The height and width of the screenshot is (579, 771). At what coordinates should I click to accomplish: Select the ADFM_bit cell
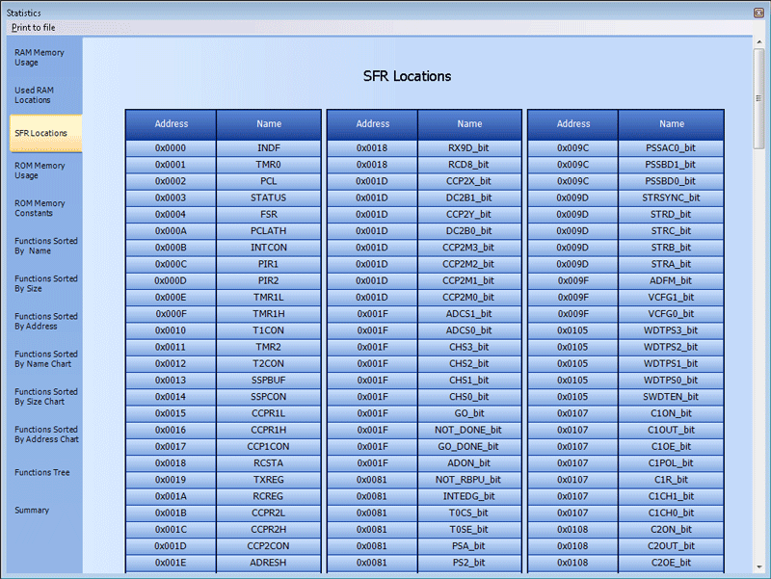(x=671, y=280)
